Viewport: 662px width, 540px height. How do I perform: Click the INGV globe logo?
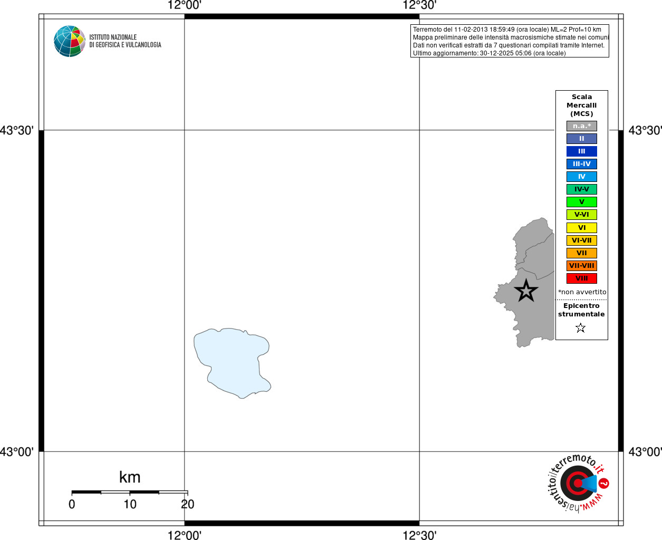pyautogui.click(x=70, y=41)
